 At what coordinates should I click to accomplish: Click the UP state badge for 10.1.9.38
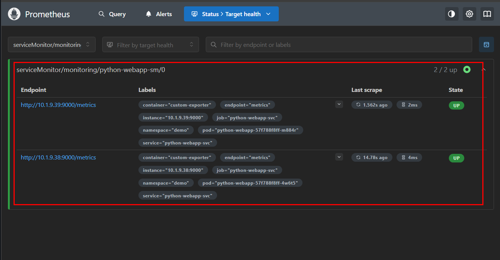click(456, 158)
